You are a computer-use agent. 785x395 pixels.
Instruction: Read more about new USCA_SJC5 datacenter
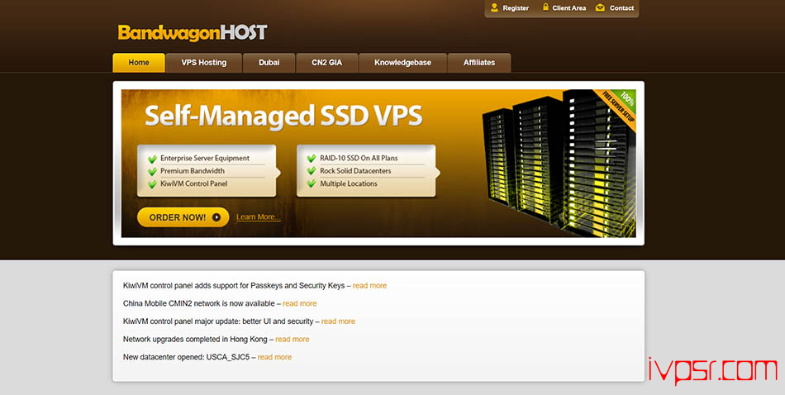point(274,357)
